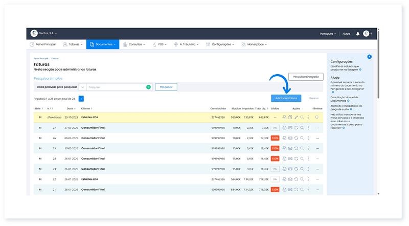Download PDF of invoice number 23
The height and width of the screenshot is (226, 409).
[x=284, y=169]
